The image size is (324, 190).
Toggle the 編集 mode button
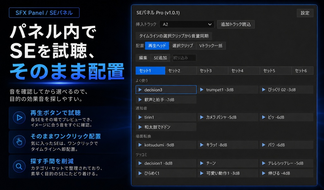click(143, 58)
